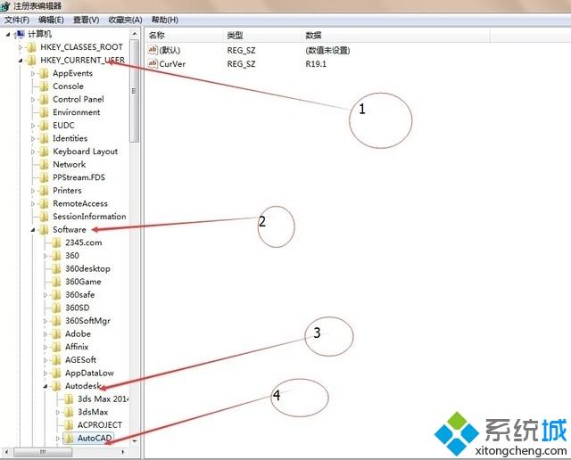
Task: Click the Software folder icon
Action: (x=44, y=230)
